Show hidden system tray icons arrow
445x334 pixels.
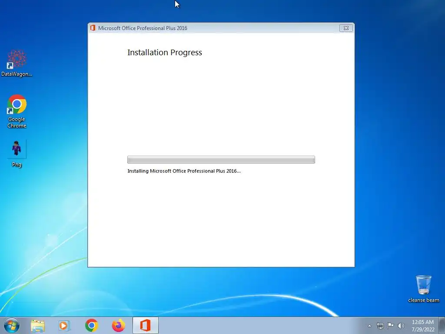[x=369, y=326]
